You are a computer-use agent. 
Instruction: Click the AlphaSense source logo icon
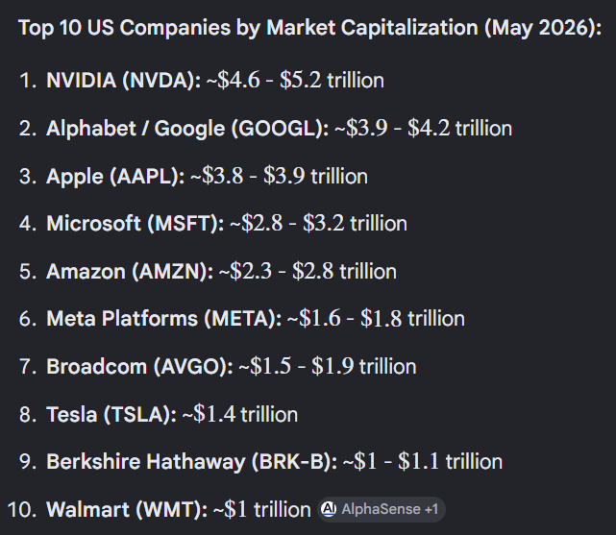(x=329, y=509)
